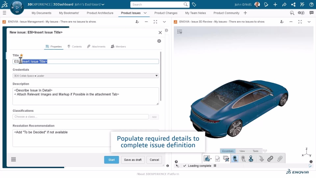Image resolution: width=316 pixels, height=178 pixels.
Task: Click the selection arrow icon in status bar
Action: click(x=177, y=166)
